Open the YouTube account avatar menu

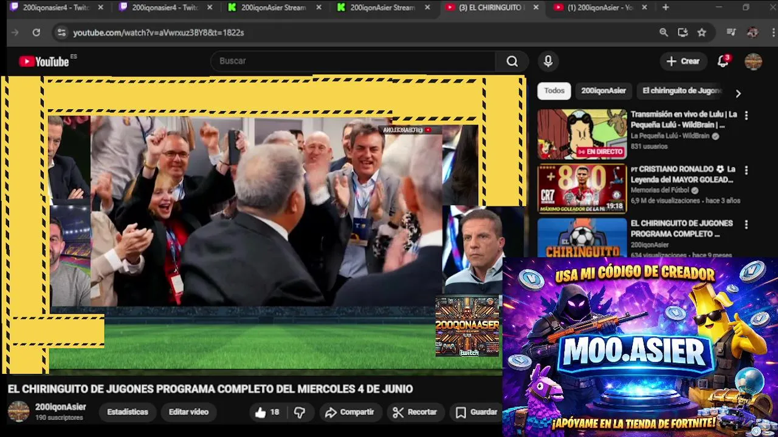point(753,61)
